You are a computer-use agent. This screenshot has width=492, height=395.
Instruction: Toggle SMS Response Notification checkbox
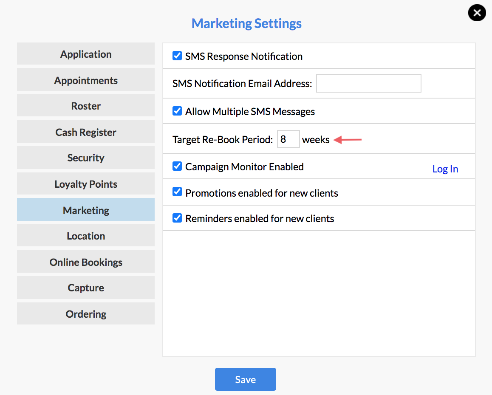click(177, 56)
